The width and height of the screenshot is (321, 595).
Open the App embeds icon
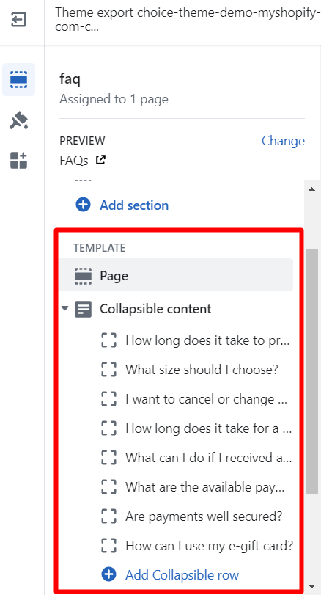coord(18,160)
